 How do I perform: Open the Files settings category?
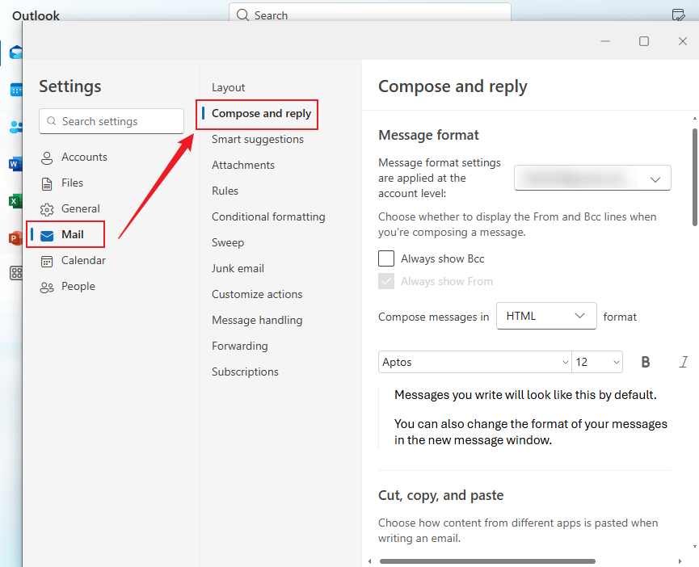click(72, 183)
